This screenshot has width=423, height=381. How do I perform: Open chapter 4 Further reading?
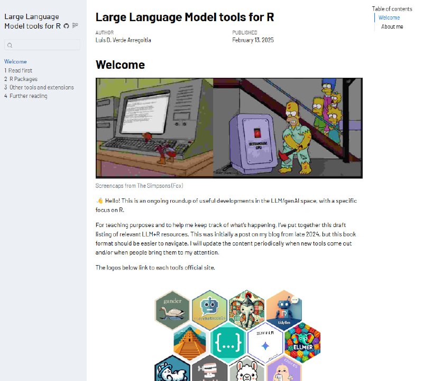[25, 96]
